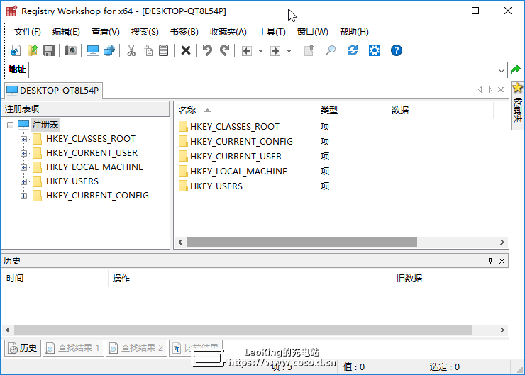
Task: Expand HKEY_USERS in the tree
Action: pyautogui.click(x=23, y=181)
